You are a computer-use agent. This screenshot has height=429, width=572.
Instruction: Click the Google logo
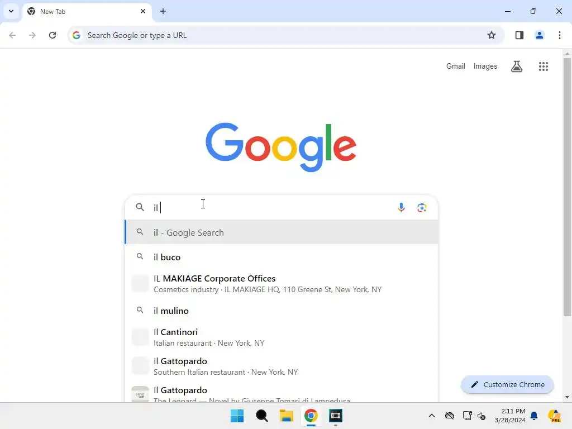281,147
